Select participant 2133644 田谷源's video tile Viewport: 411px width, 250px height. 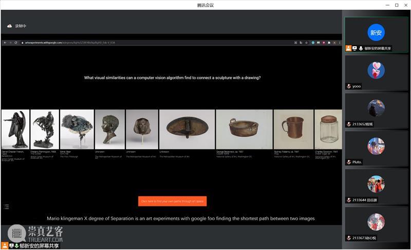[376, 186]
